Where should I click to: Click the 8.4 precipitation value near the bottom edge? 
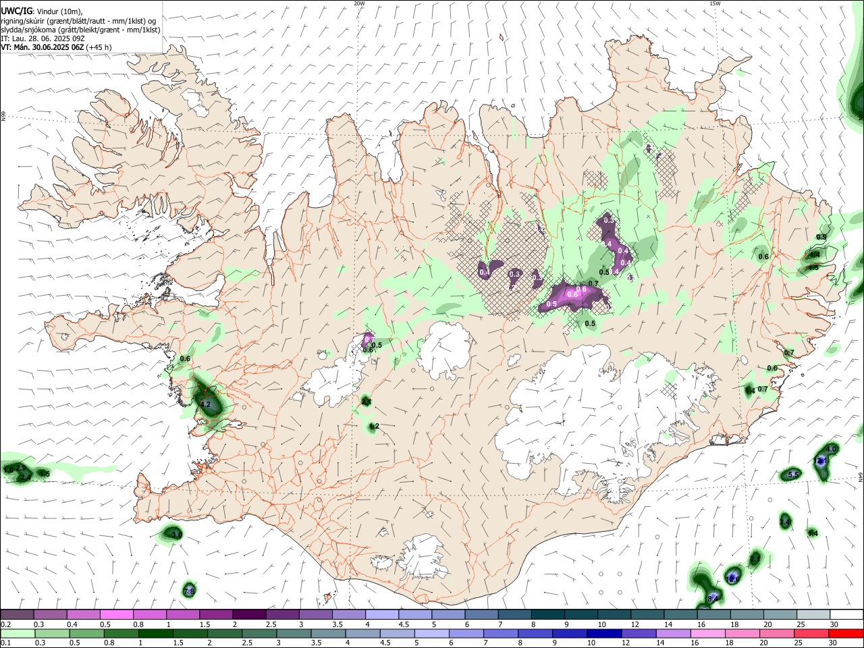[713, 599]
